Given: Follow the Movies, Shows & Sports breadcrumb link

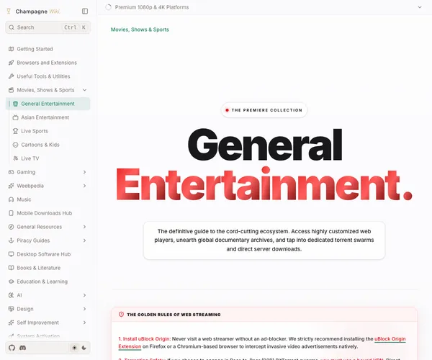Looking at the screenshot, I should click(x=140, y=30).
